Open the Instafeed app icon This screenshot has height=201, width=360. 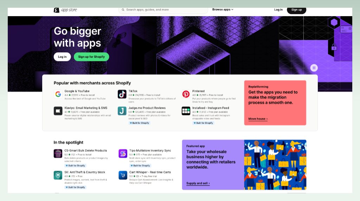point(186,111)
